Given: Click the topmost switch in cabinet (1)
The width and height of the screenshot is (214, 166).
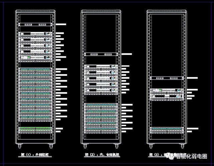Looking at the screenshot, I should pyautogui.click(x=35, y=34).
